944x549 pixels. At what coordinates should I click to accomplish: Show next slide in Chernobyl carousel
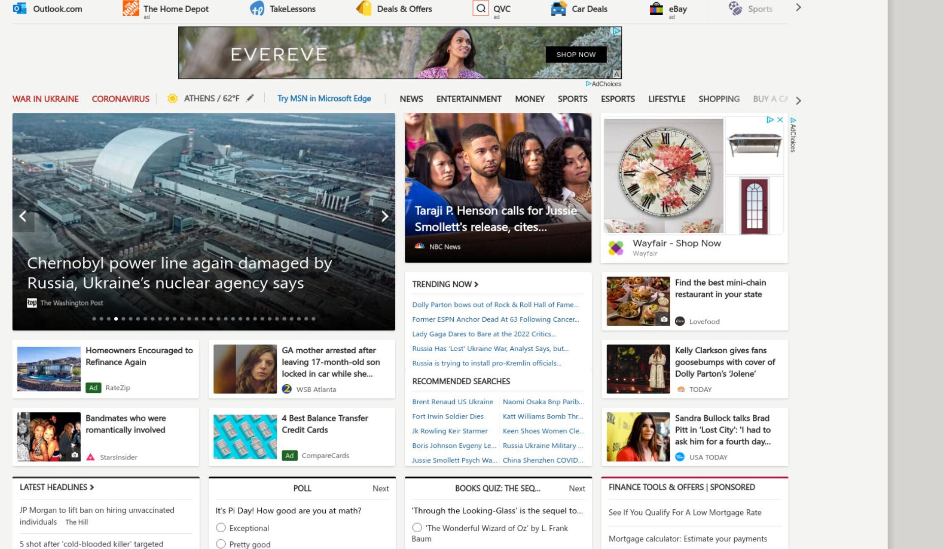pyautogui.click(x=385, y=217)
